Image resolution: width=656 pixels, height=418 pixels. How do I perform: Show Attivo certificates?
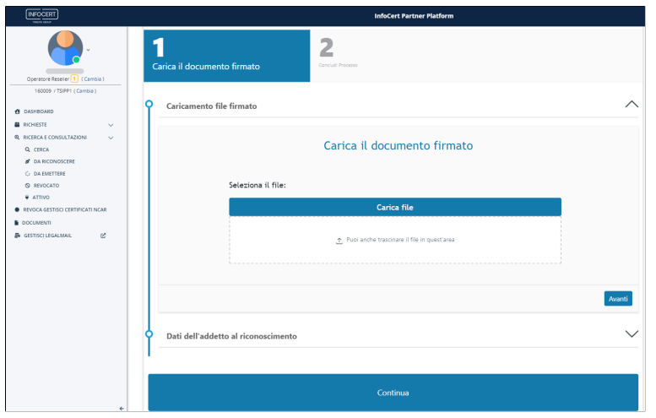41,197
